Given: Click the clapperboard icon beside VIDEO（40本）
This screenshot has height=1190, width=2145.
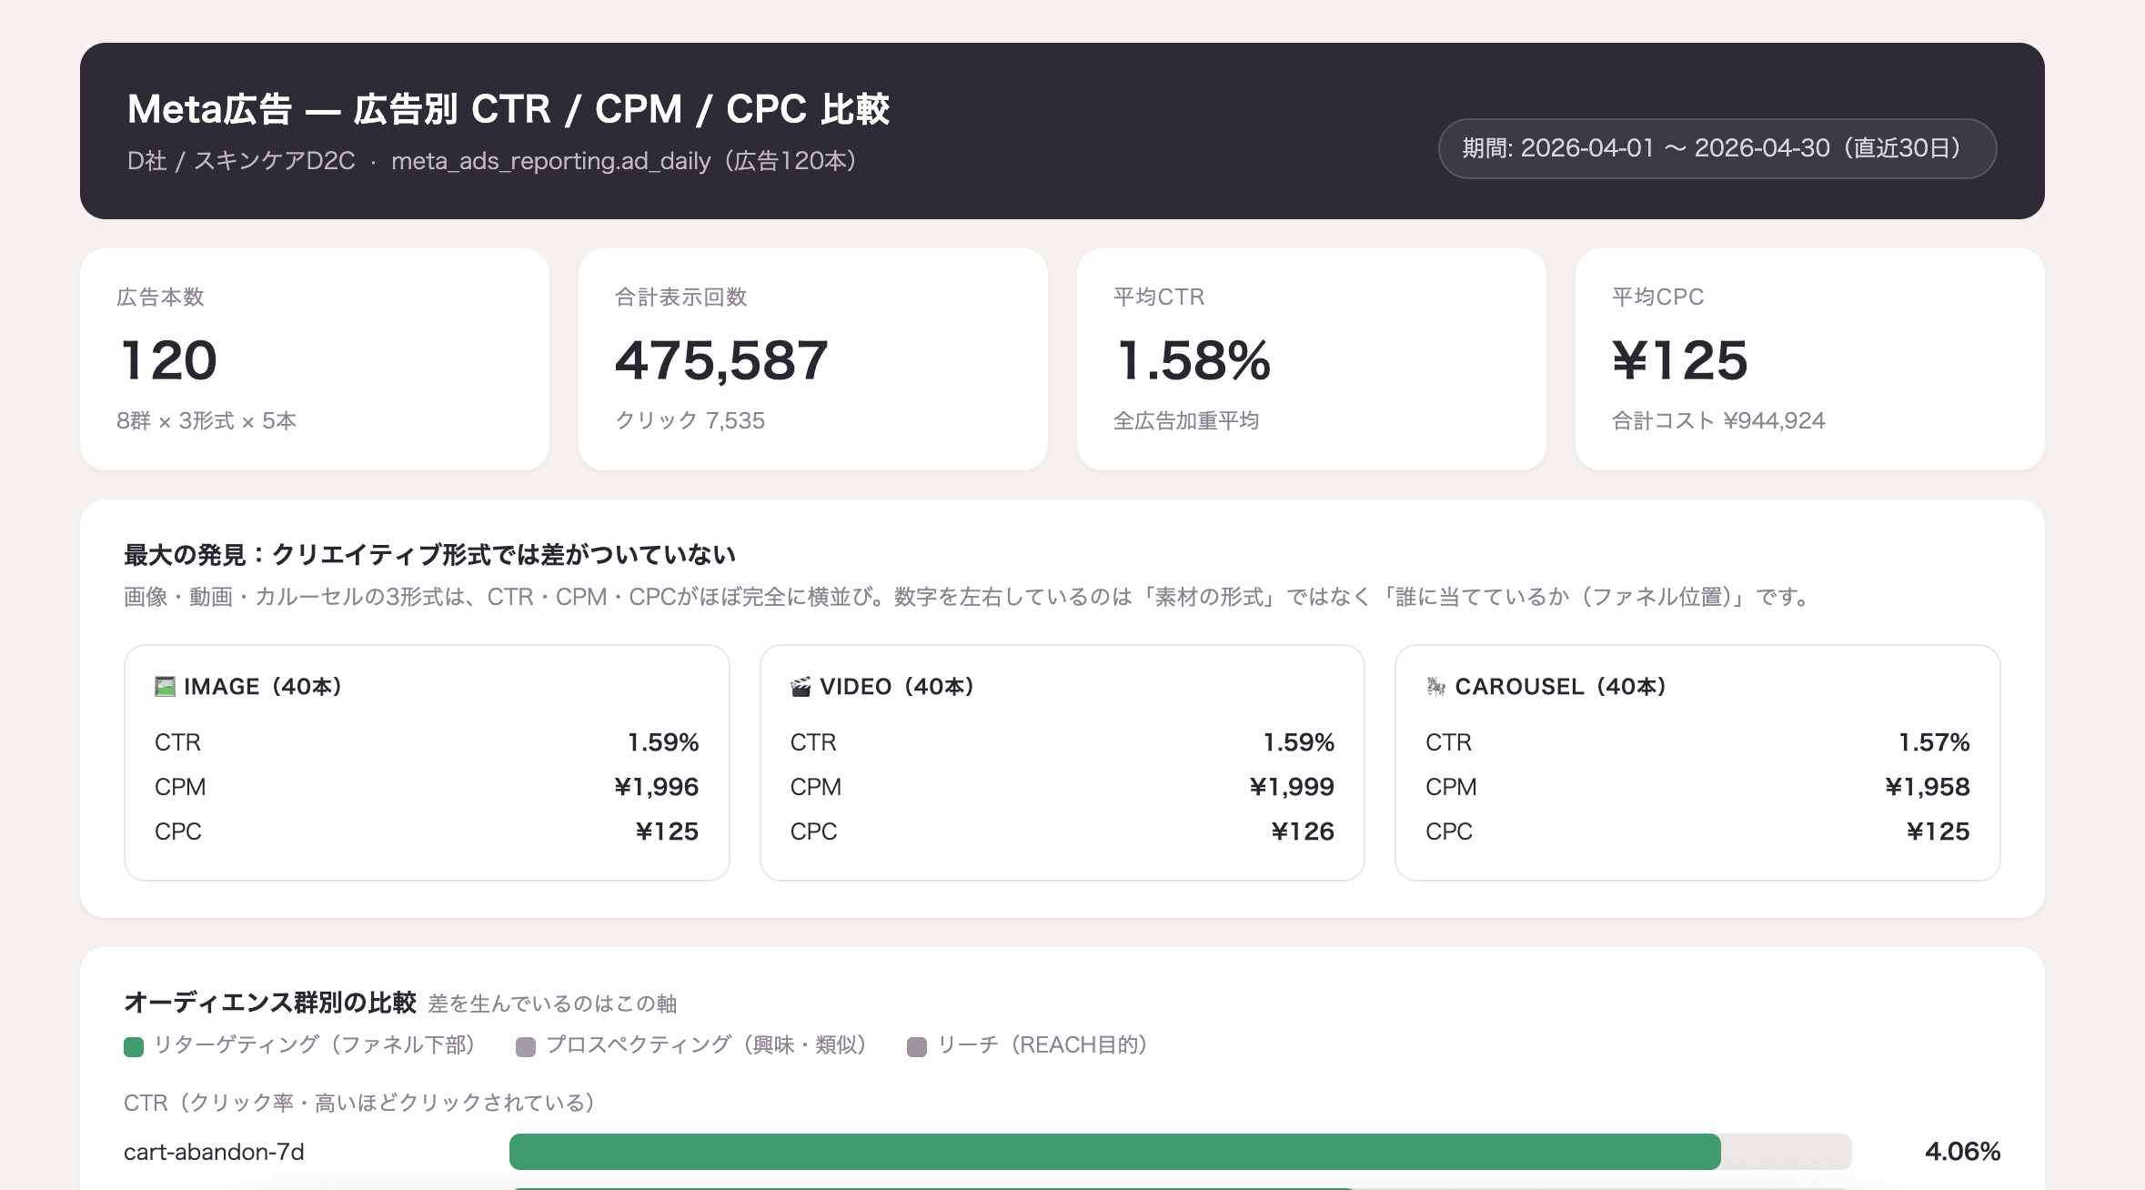Looking at the screenshot, I should [801, 687].
